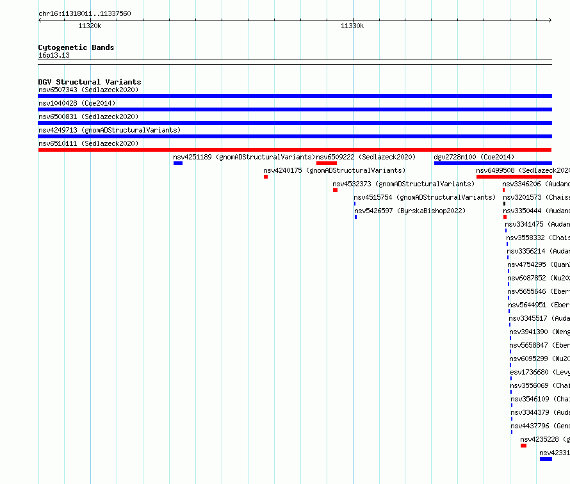Select the nsv3941390 variant label

tap(540, 332)
